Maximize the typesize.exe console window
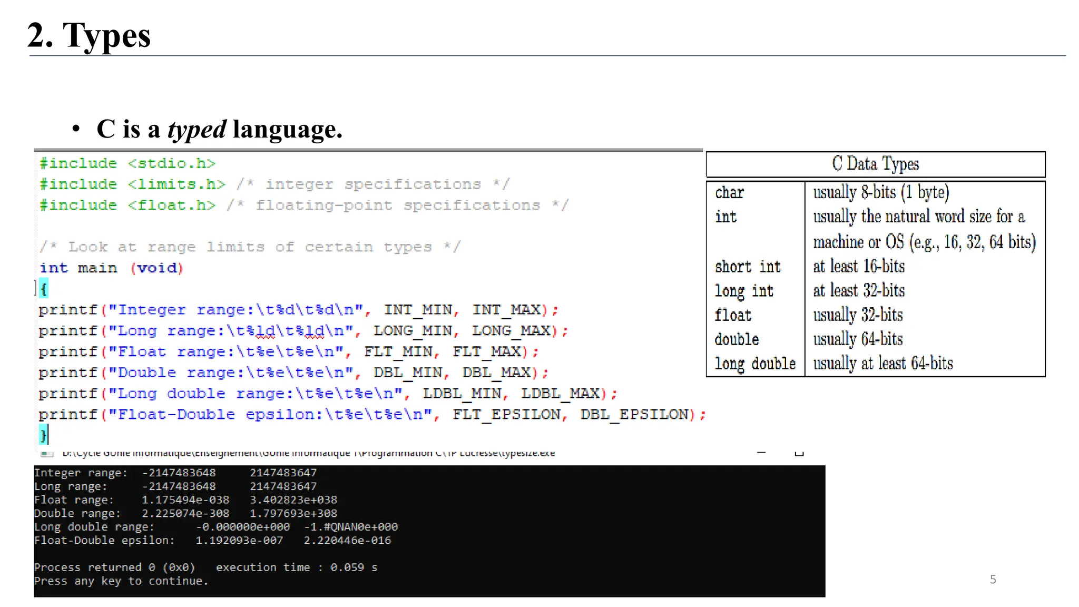Viewport: 1079px width, 607px height. tap(799, 453)
